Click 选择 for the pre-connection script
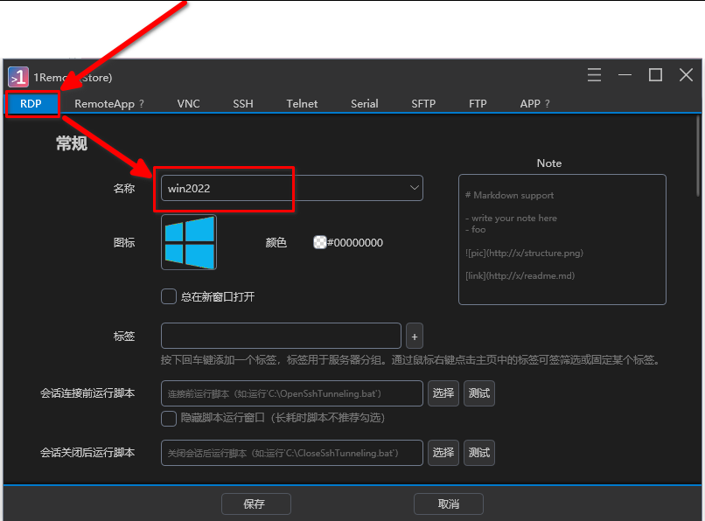The height and width of the screenshot is (521, 705). coord(443,393)
